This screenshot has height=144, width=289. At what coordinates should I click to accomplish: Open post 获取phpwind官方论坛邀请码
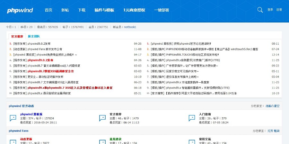pyautogui.click(x=193, y=44)
